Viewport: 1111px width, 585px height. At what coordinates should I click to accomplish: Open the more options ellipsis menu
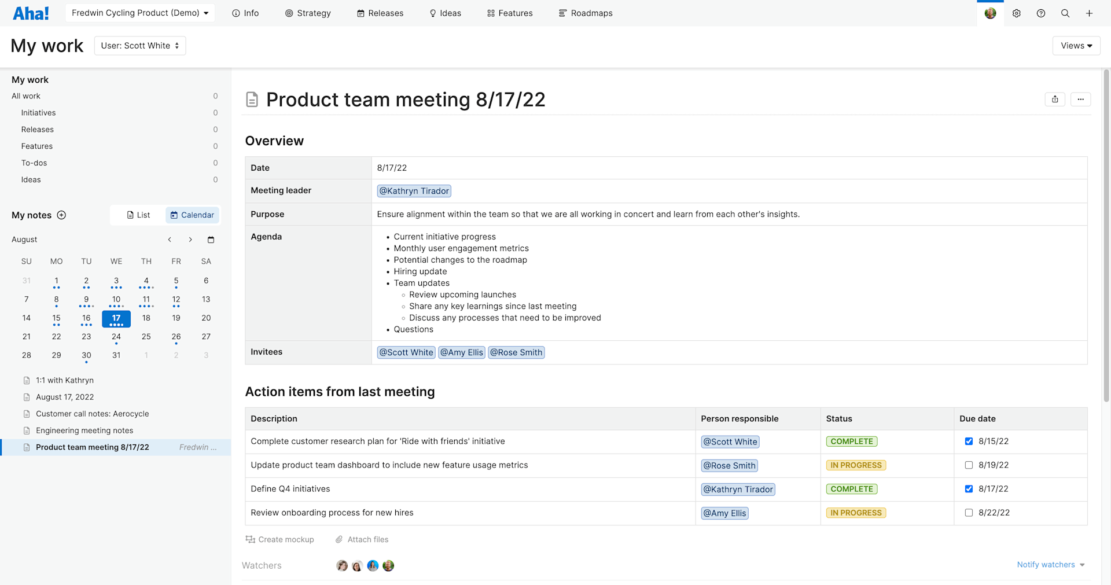click(1081, 99)
